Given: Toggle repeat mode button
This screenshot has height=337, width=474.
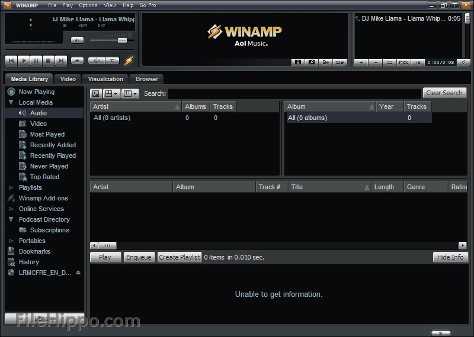Looking at the screenshot, I should [112, 60].
